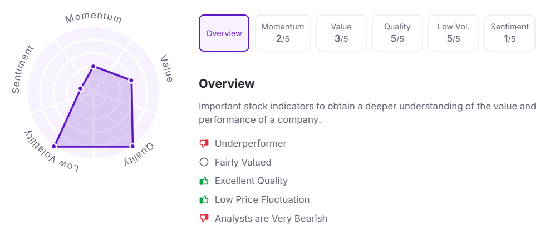Open the Quality 5/5 tab
The width and height of the screenshot is (550, 235).
(397, 33)
